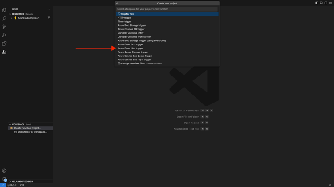Click the remote window indicator in status bar
This screenshot has height=187, width=334.
(3, 185)
